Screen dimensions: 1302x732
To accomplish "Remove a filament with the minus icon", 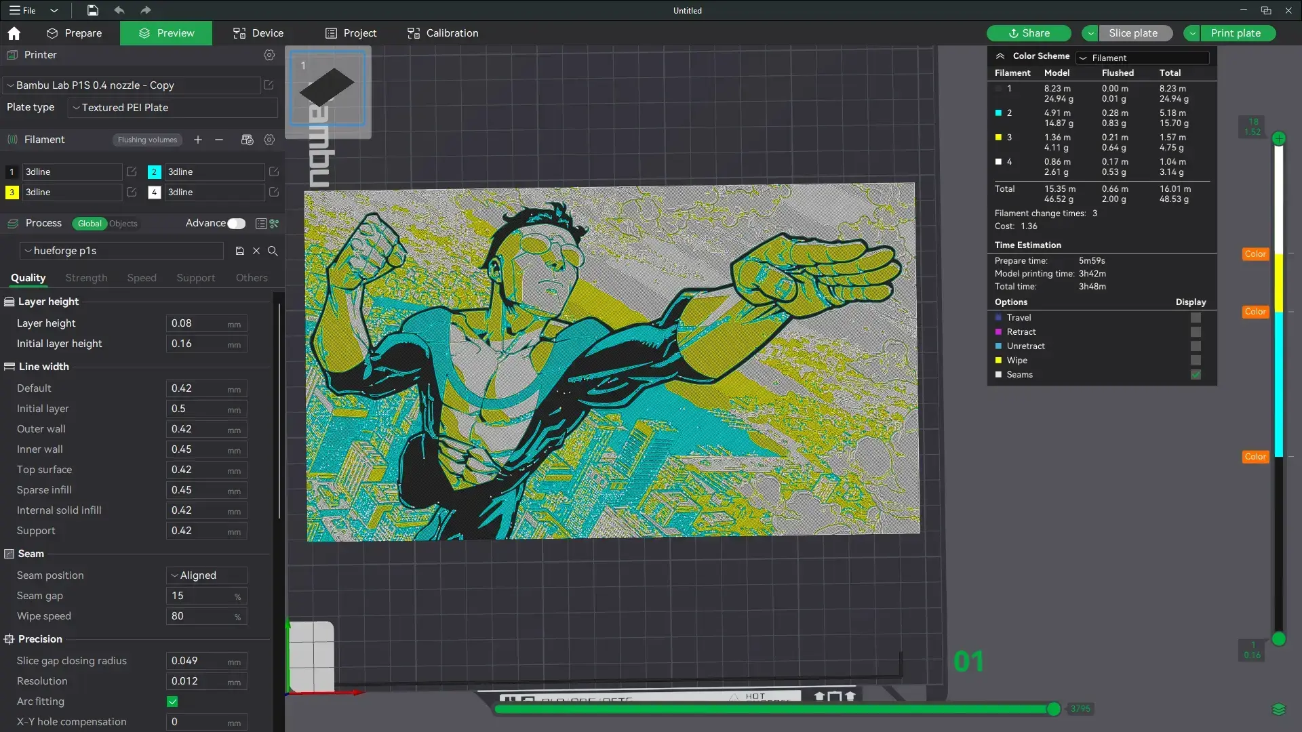I will point(218,140).
